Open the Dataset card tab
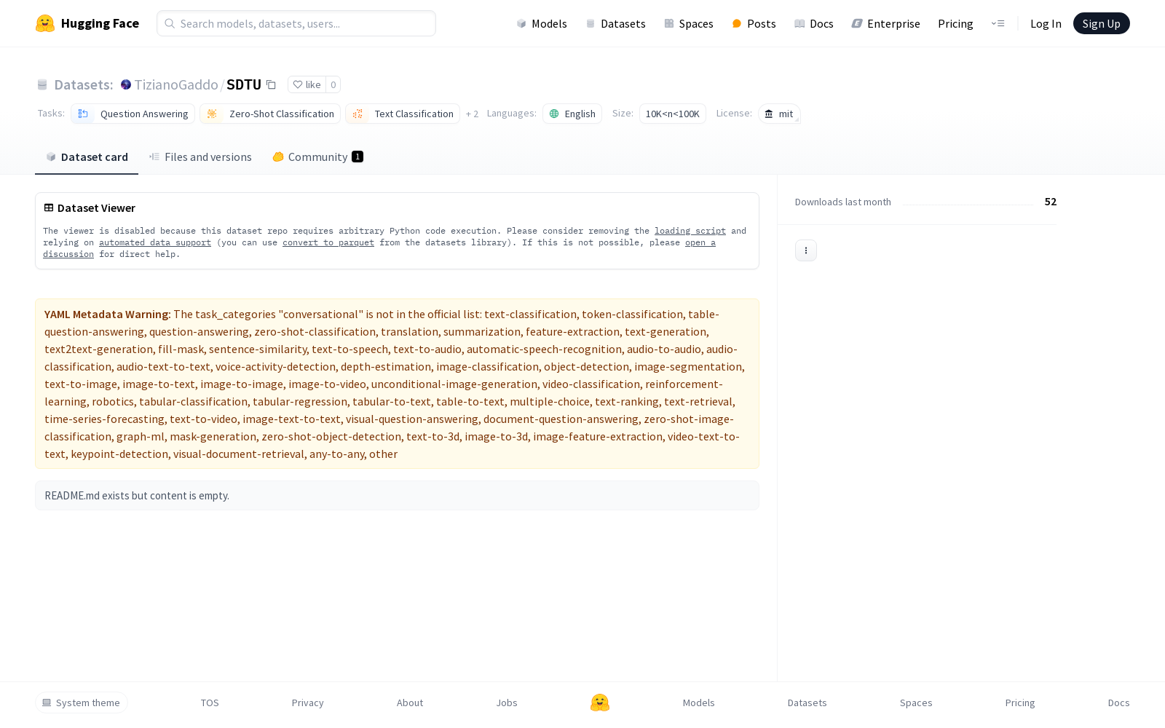 pos(87,157)
